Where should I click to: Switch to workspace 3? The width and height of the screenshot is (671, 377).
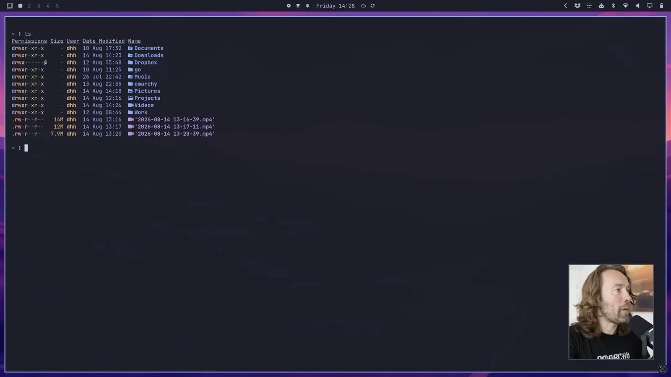[39, 6]
